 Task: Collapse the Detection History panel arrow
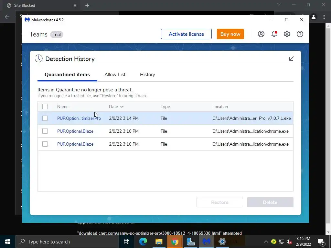coord(291,59)
